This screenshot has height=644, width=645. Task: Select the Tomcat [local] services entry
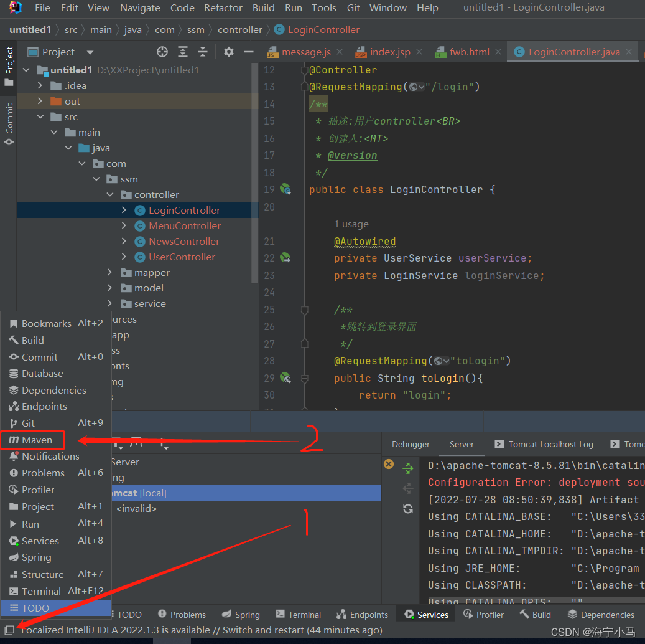[246, 493]
